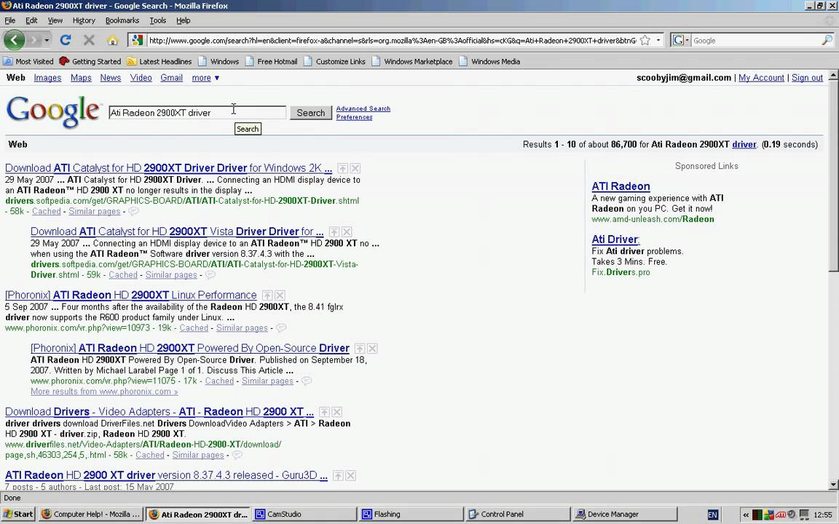Open Most Visited bookmarks folder
Viewport: 839px width, 524px height.
[28, 61]
